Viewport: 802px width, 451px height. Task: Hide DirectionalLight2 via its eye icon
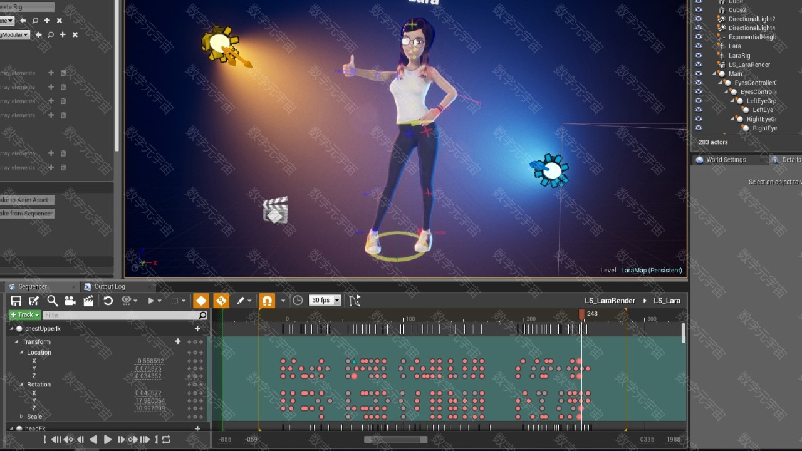[x=699, y=19]
